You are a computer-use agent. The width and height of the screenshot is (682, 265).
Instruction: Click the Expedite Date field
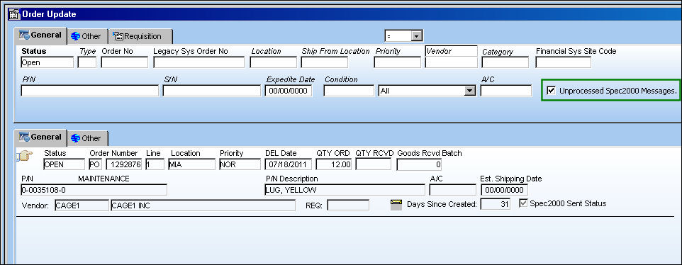pos(289,91)
